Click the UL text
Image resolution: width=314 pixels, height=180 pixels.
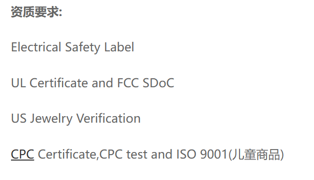pyautogui.click(x=18, y=83)
